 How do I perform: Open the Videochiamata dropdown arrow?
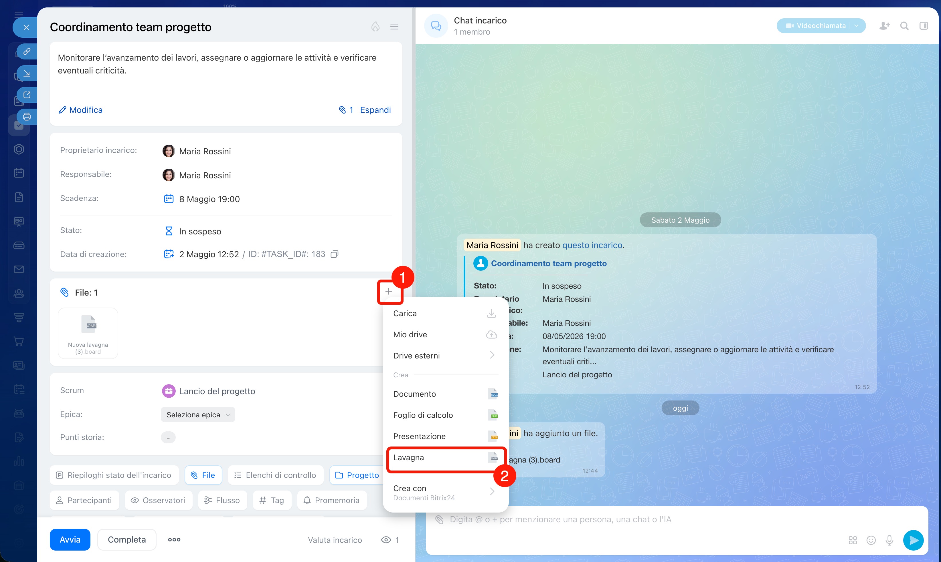(x=857, y=26)
